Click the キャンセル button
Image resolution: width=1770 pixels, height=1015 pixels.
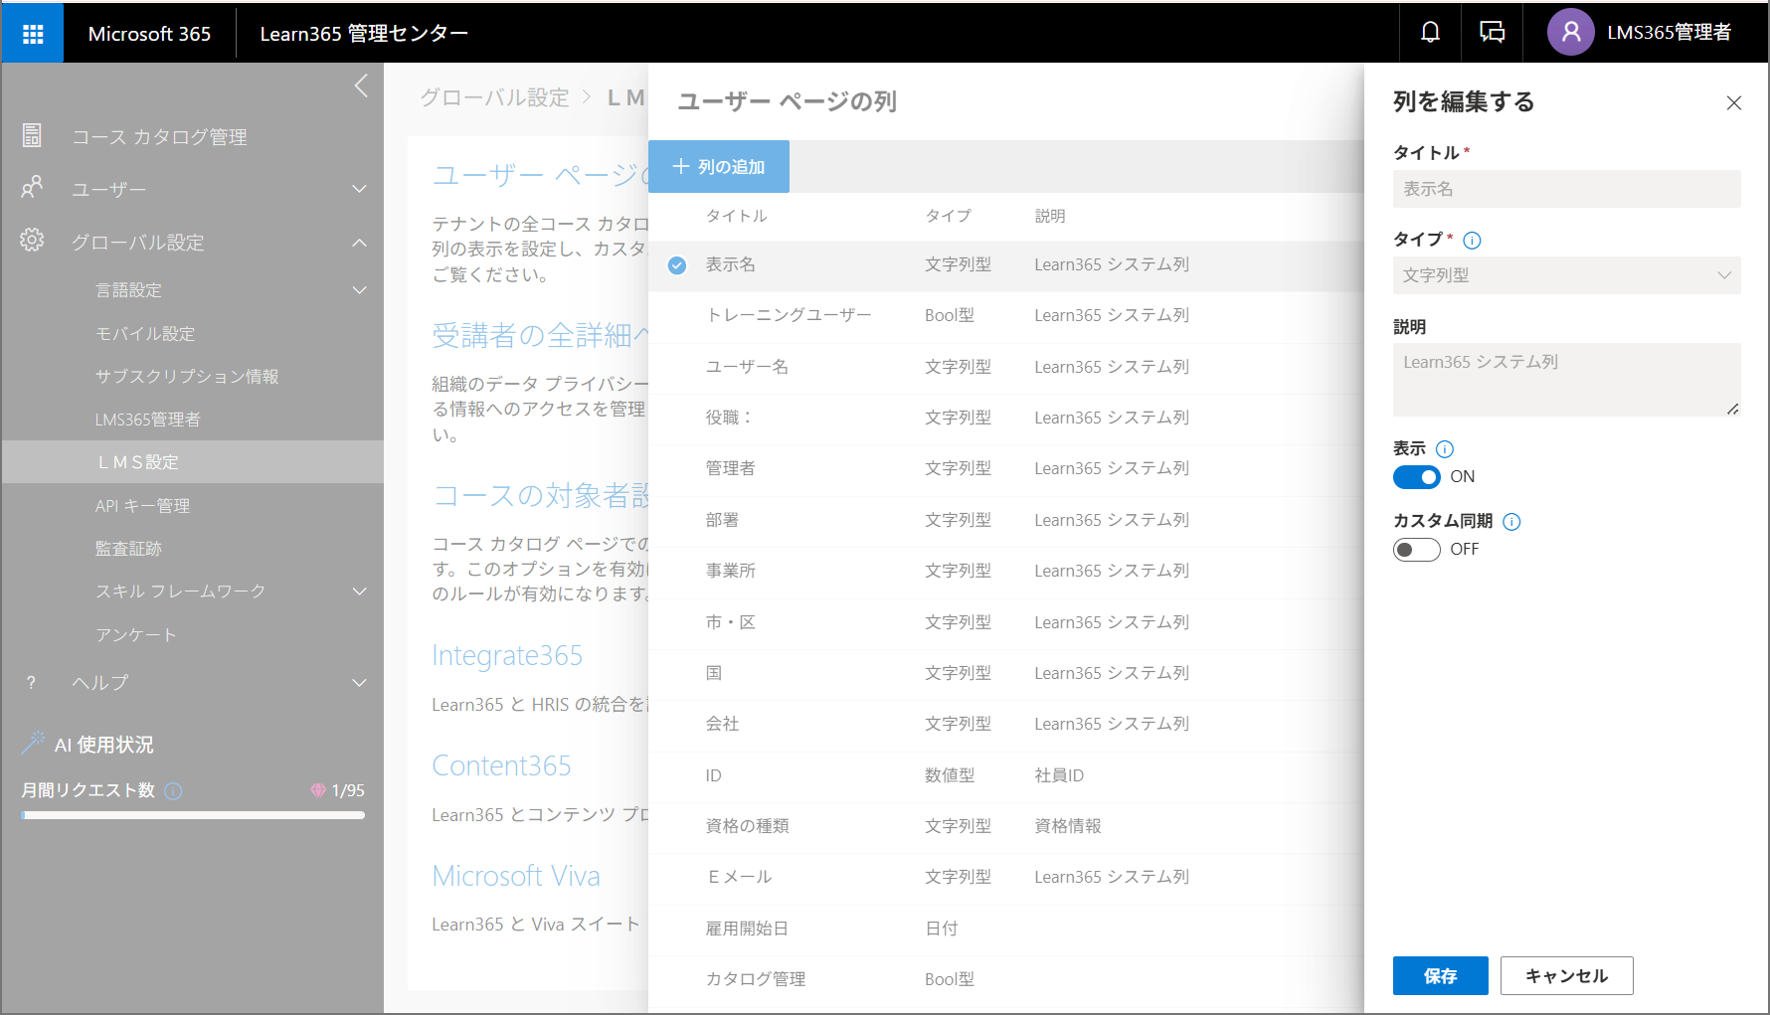point(1566,976)
